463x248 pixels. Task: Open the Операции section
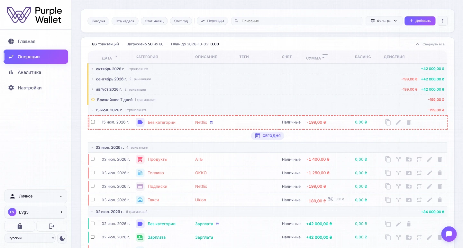tap(36, 57)
